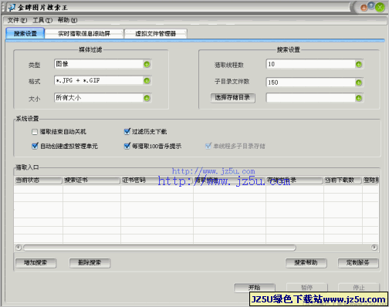Switch to the 实时猎取信息滚动屏 tab
This screenshot has width=389, height=307.
[x=84, y=33]
